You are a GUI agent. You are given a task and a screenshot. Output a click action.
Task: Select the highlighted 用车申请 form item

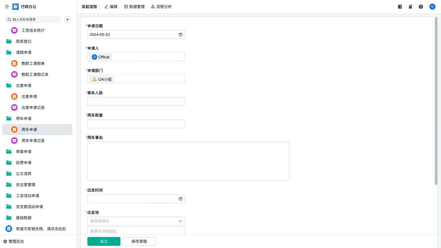tap(37, 130)
